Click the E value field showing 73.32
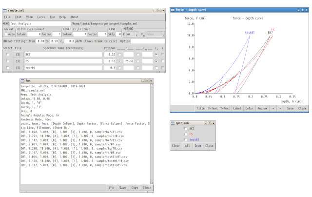The width and height of the screenshot is (312, 197). [128, 61]
